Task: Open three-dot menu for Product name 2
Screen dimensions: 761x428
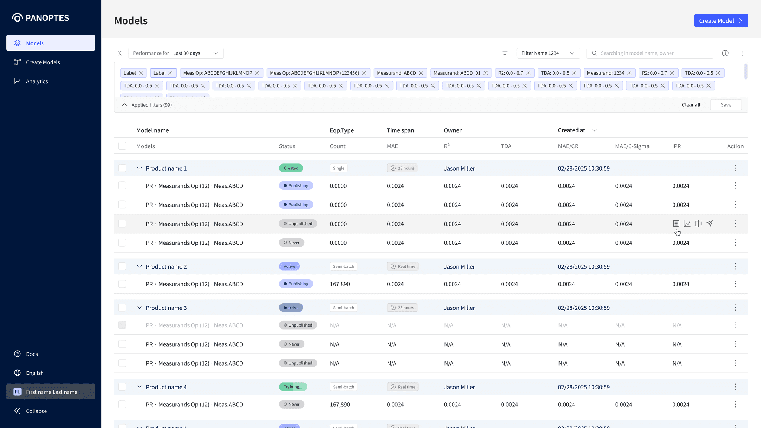Action: tap(735, 266)
